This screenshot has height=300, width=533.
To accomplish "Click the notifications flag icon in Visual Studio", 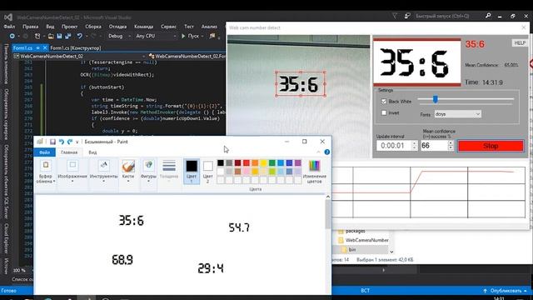I will [395, 16].
